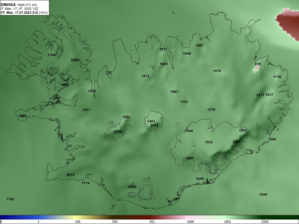The width and height of the screenshot is (299, 224).
Task: Click the 1948 value label
Action: click(x=65, y=85)
